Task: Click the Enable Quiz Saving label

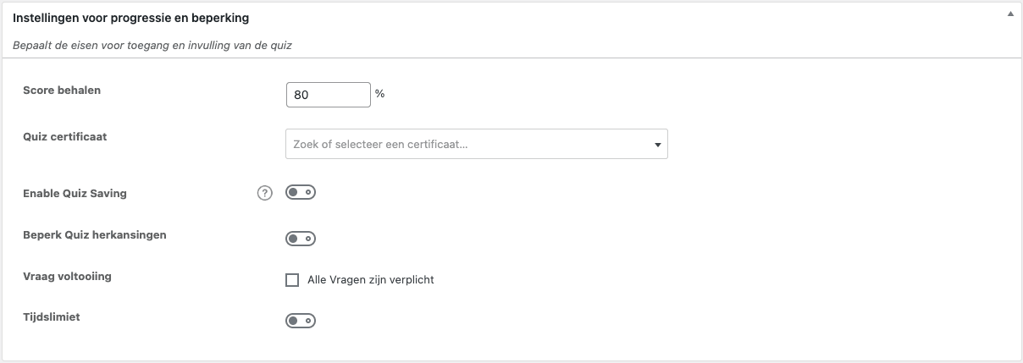Action: [x=75, y=194]
